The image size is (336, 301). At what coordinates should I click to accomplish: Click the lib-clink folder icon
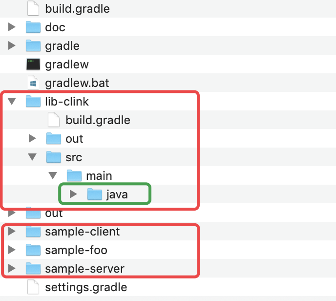(33, 102)
